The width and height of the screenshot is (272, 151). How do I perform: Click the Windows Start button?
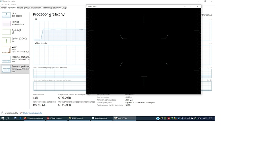pyautogui.click(x=2, y=118)
